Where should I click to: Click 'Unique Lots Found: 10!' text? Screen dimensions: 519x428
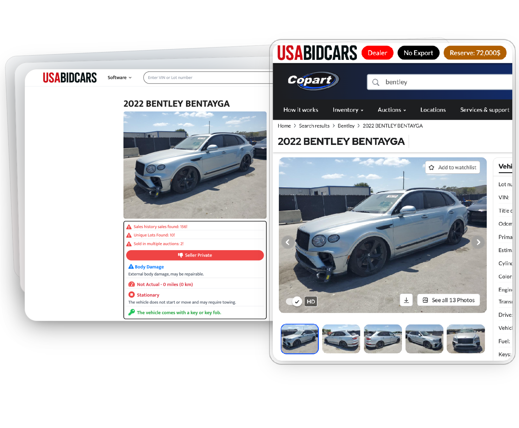pyautogui.click(x=154, y=235)
